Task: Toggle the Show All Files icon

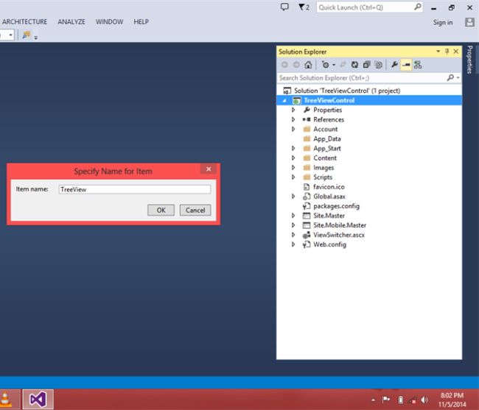Action: (379, 65)
